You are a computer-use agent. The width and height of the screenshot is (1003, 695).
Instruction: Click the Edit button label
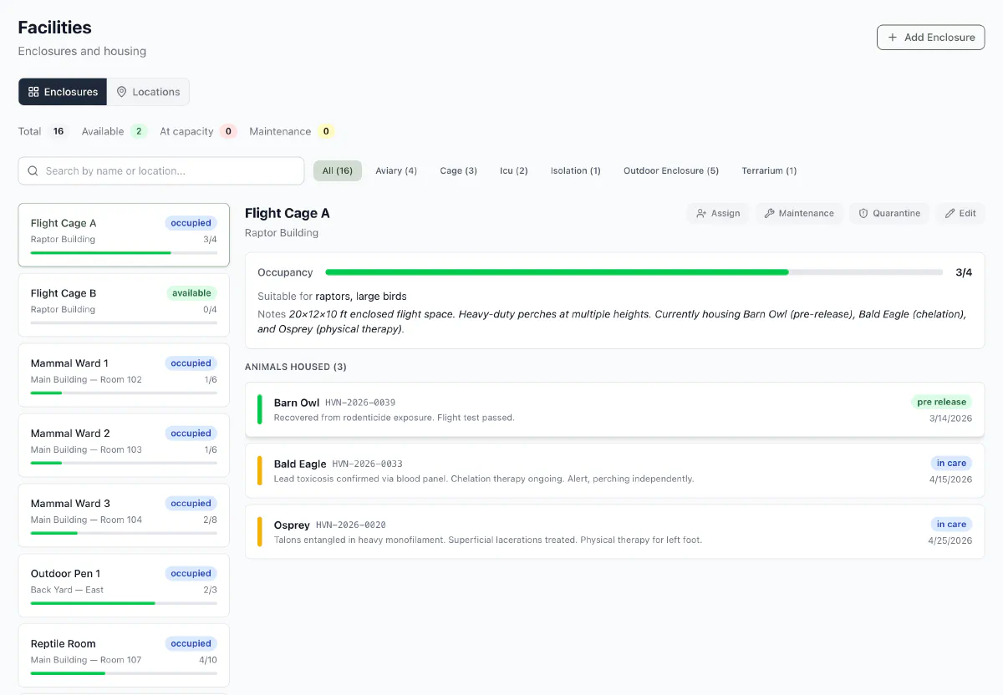968,213
